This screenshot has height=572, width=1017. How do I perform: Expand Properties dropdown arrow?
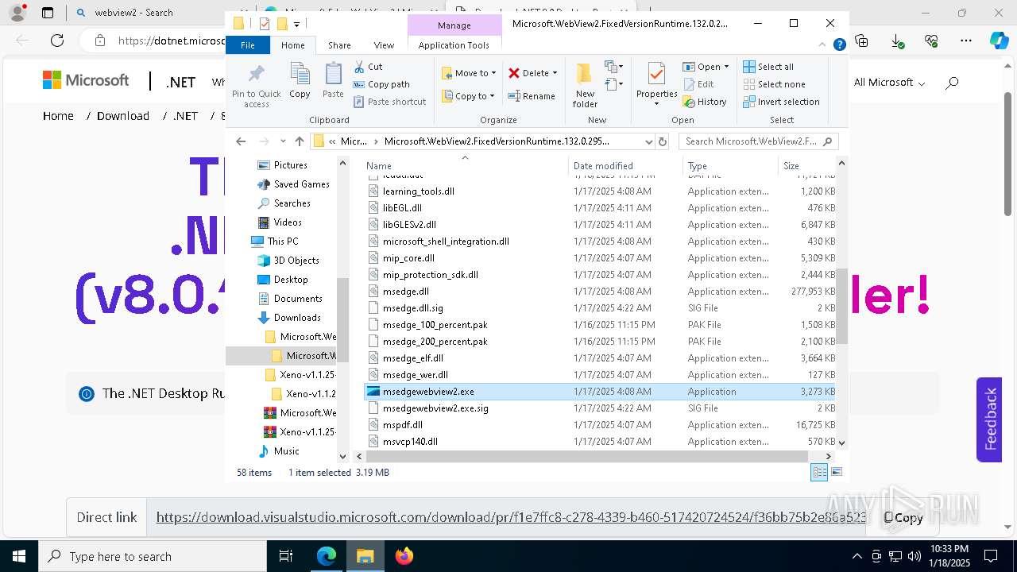656,103
